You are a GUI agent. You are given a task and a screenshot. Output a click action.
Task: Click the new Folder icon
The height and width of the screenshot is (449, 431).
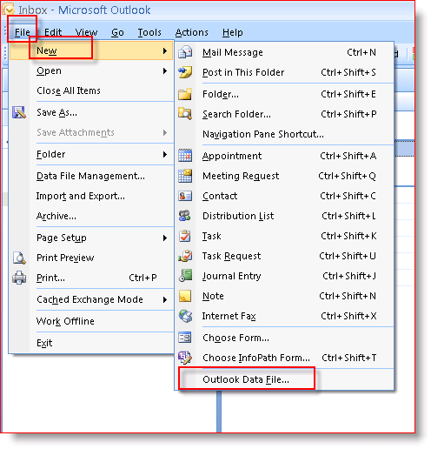tap(185, 94)
